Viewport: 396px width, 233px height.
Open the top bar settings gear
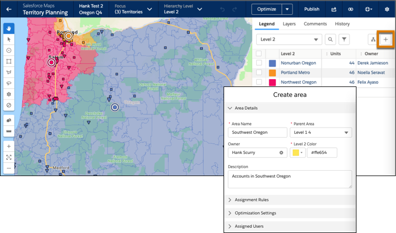(x=387, y=9)
